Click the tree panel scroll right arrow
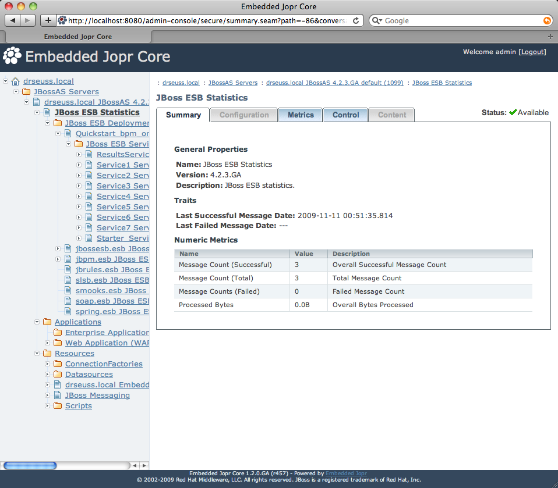This screenshot has width=558, height=488. (144, 465)
